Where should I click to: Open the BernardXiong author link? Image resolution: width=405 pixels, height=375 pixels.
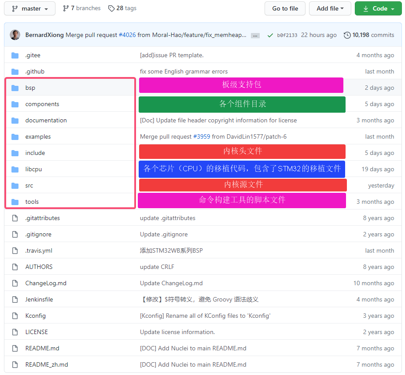pos(44,35)
